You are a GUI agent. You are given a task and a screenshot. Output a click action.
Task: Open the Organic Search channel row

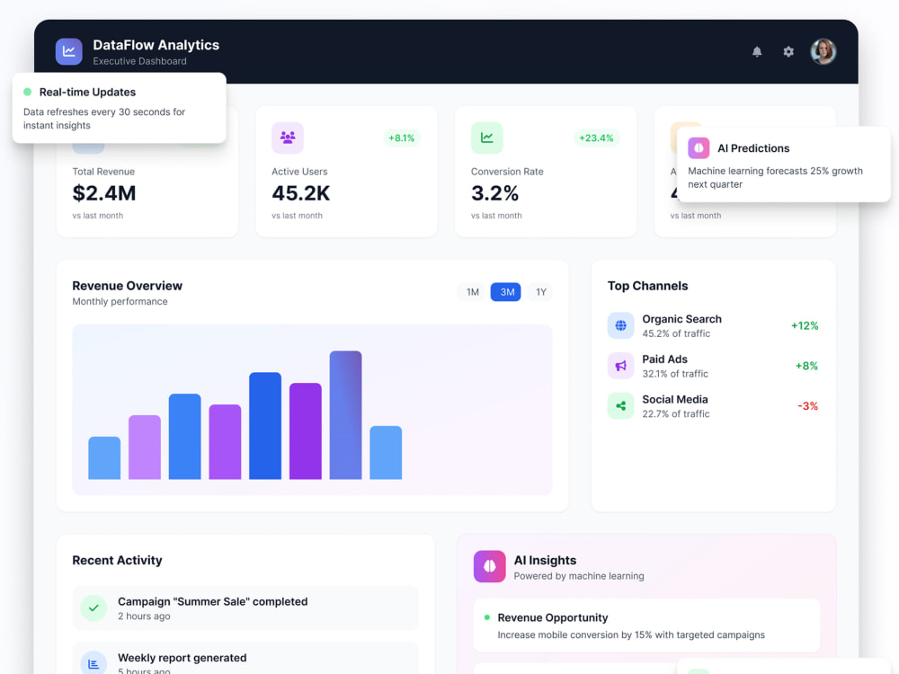[x=713, y=325]
